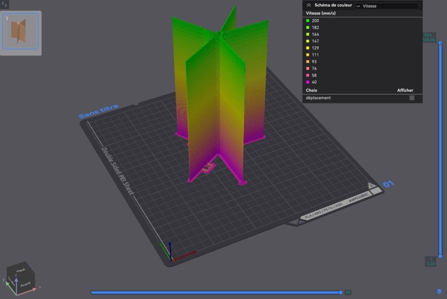This screenshot has width=447, height=299.
Task: Click the 147 mm/s speed swatch
Action: 308,41
